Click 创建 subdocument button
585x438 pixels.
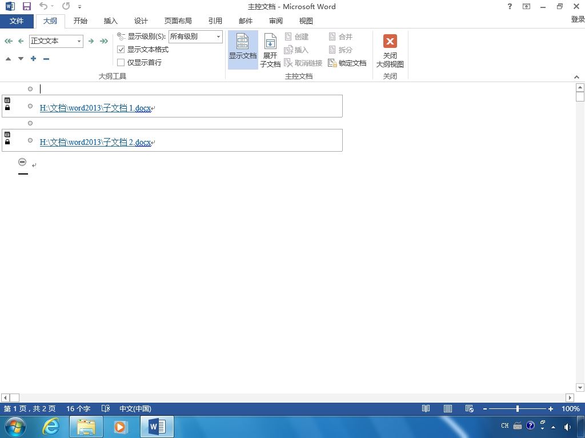point(296,36)
